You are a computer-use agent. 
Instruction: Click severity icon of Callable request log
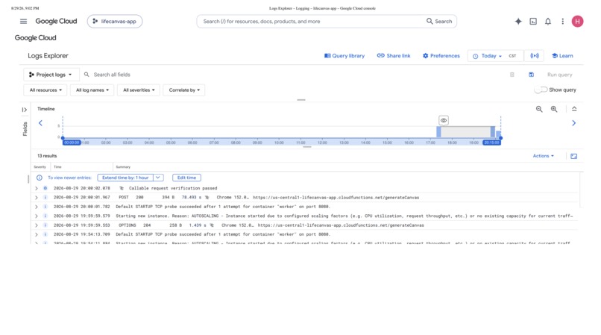pyautogui.click(x=45, y=188)
